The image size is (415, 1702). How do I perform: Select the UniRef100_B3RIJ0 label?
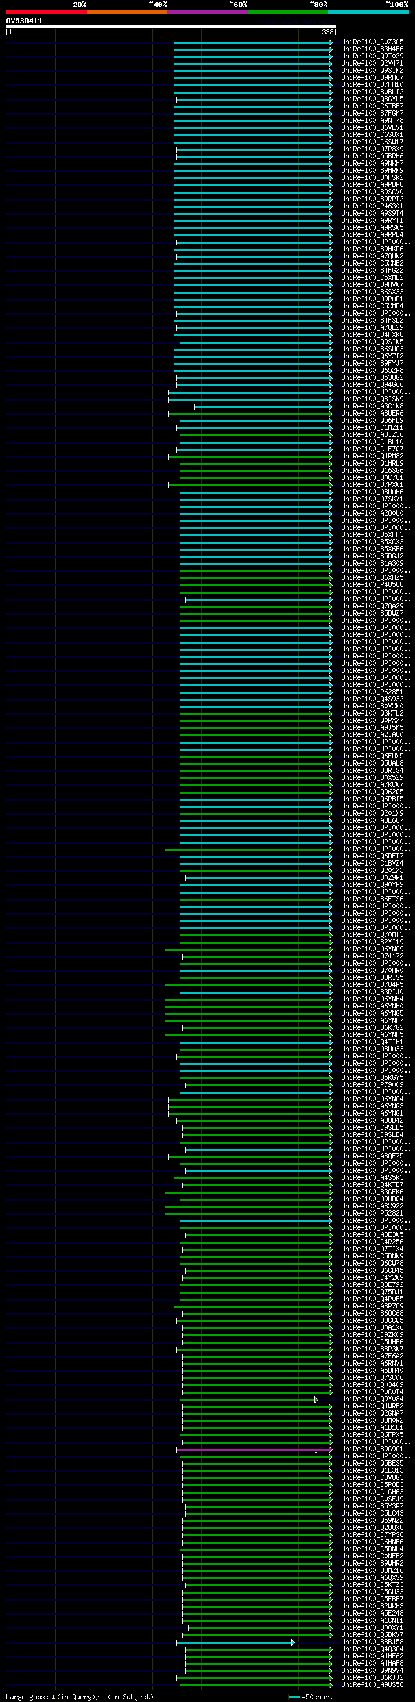point(372,992)
